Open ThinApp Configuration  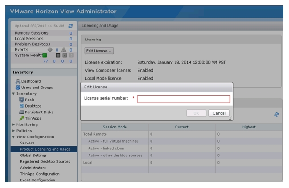point(40,174)
